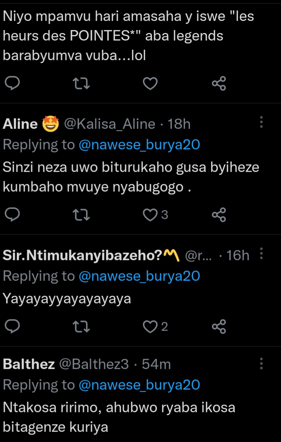The width and height of the screenshot is (281, 442).
Task: Open more options for Aline's tweet
Action: coord(261,122)
